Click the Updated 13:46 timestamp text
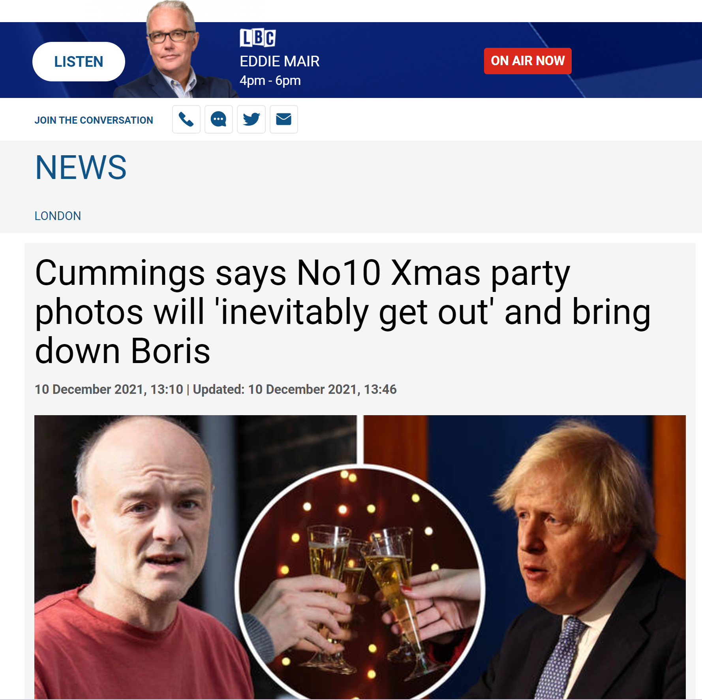This screenshot has width=702, height=700. click(x=295, y=390)
